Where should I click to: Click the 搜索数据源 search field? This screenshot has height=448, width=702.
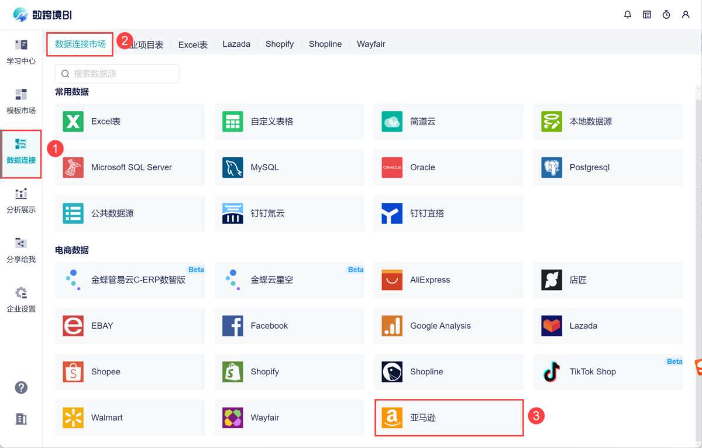117,74
